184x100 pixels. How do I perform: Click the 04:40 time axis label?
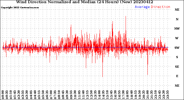(35, 95)
